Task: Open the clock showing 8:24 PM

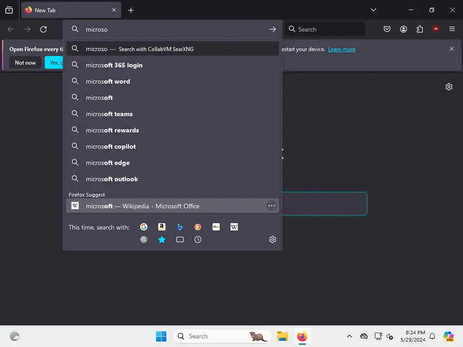Action: point(413,336)
